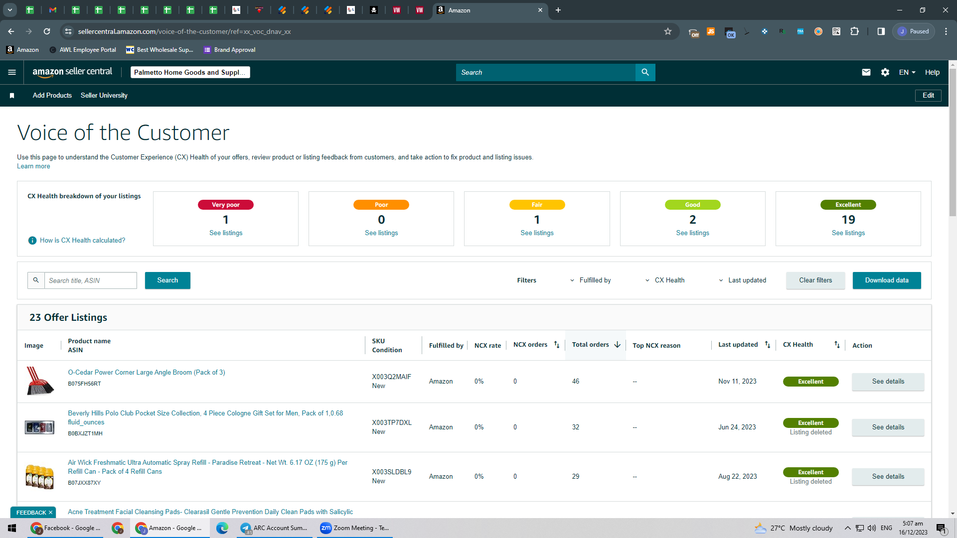Open AWL Employee Portal bookmark
This screenshot has width=957, height=538.
[83, 50]
